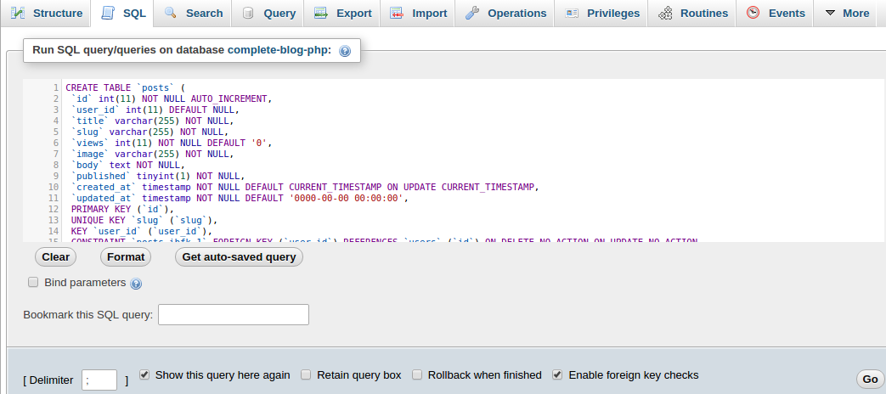This screenshot has height=394, width=886.
Task: Switch to the Operations tab
Action: (505, 13)
